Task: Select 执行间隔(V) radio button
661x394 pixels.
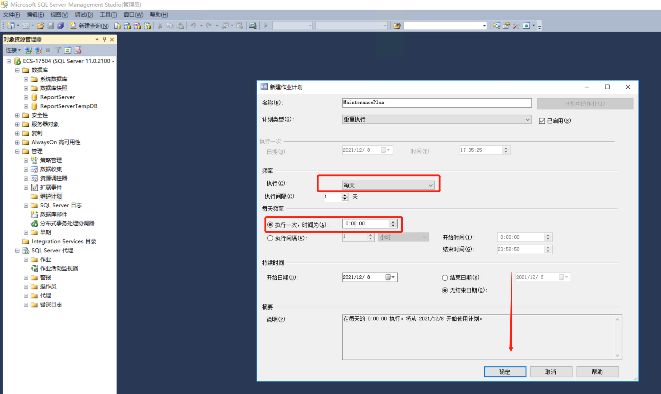Action: pos(270,238)
